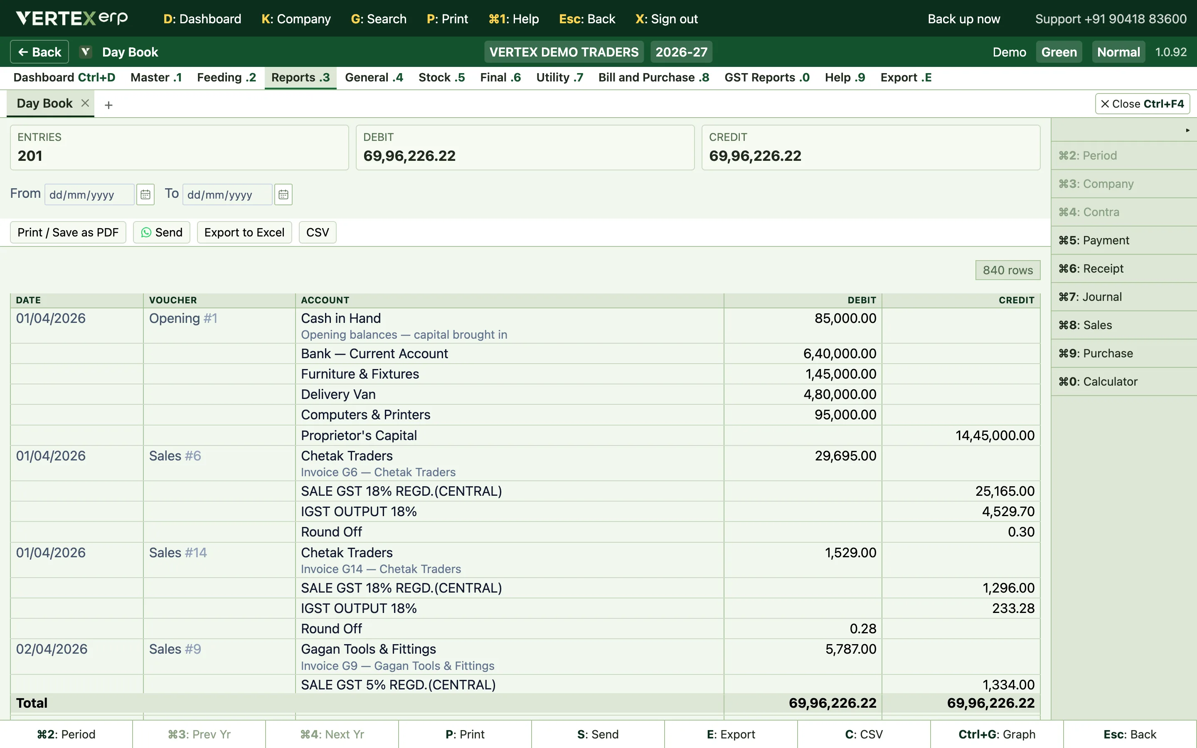The width and height of the screenshot is (1197, 748).
Task: Open Sales shortcut in side panel
Action: (x=1124, y=325)
